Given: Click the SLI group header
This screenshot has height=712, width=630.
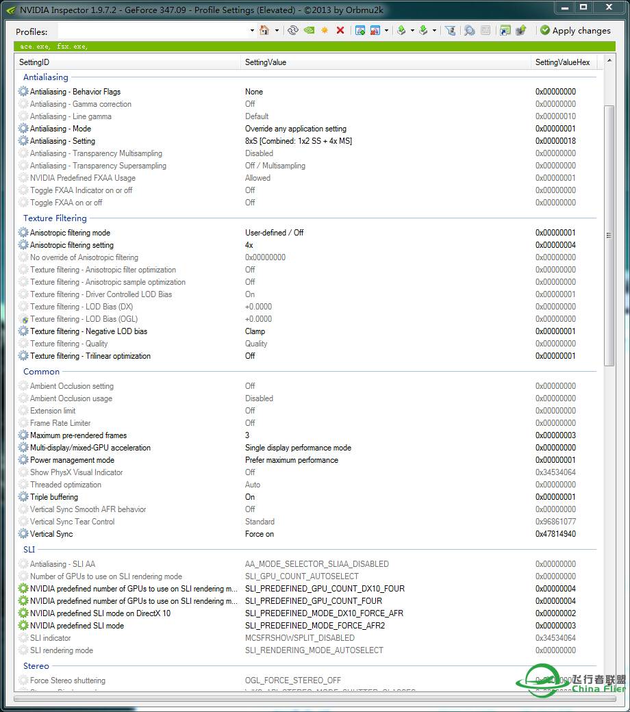Looking at the screenshot, I should pos(29,550).
